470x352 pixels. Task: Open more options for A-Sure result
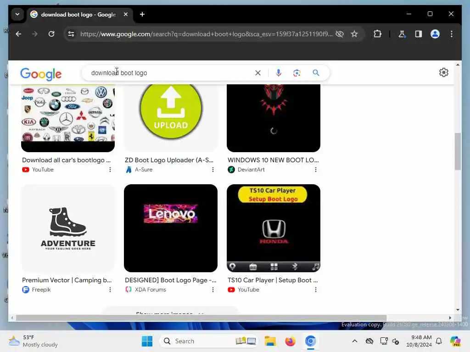coord(213,170)
